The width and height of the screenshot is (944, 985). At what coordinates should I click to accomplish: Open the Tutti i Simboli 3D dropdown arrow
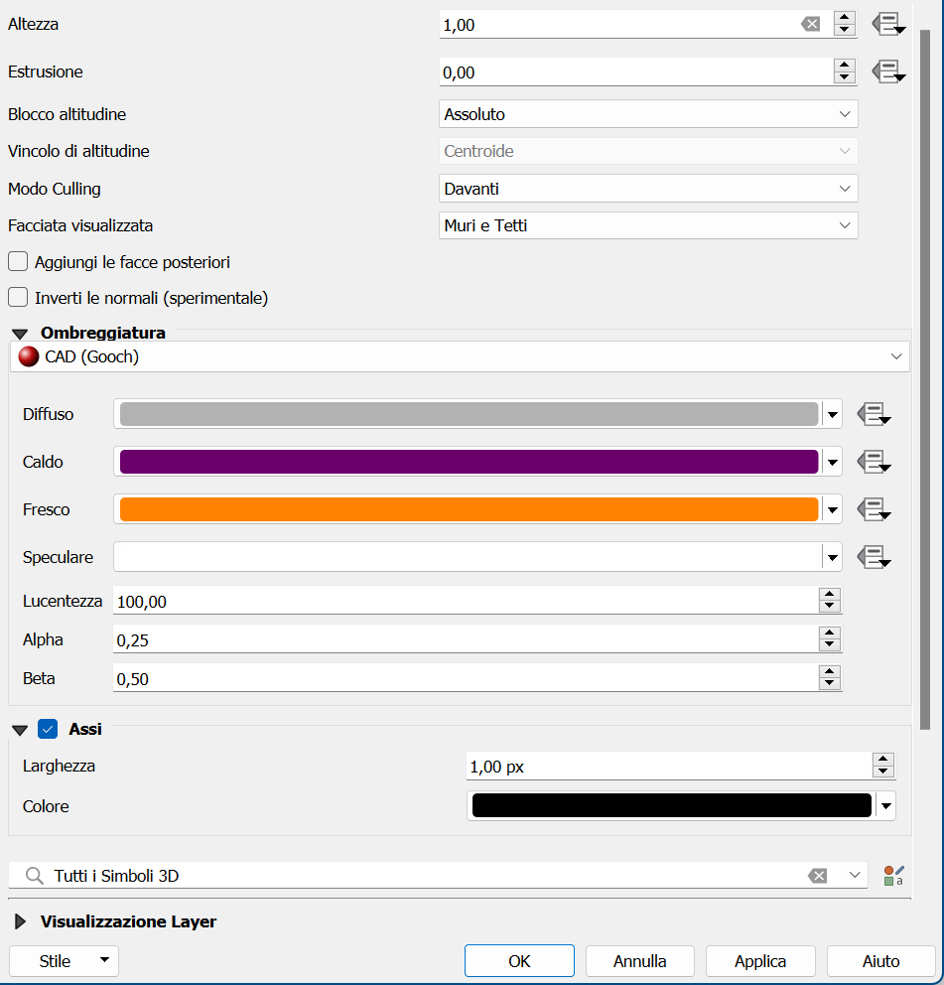[x=855, y=875]
